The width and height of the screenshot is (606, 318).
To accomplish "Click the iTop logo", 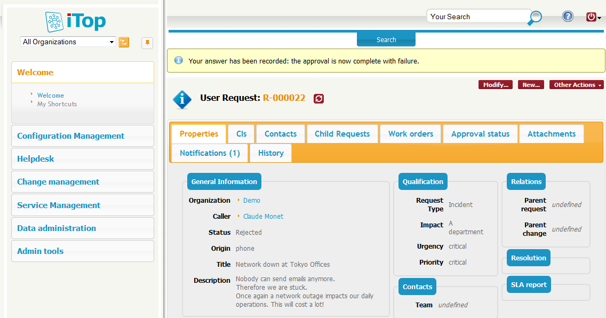I will (x=76, y=21).
